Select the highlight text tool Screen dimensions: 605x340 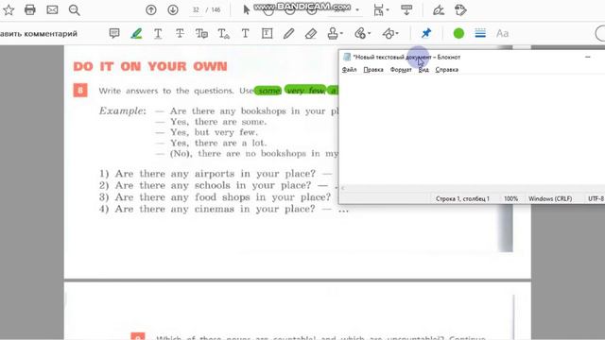[x=136, y=34]
